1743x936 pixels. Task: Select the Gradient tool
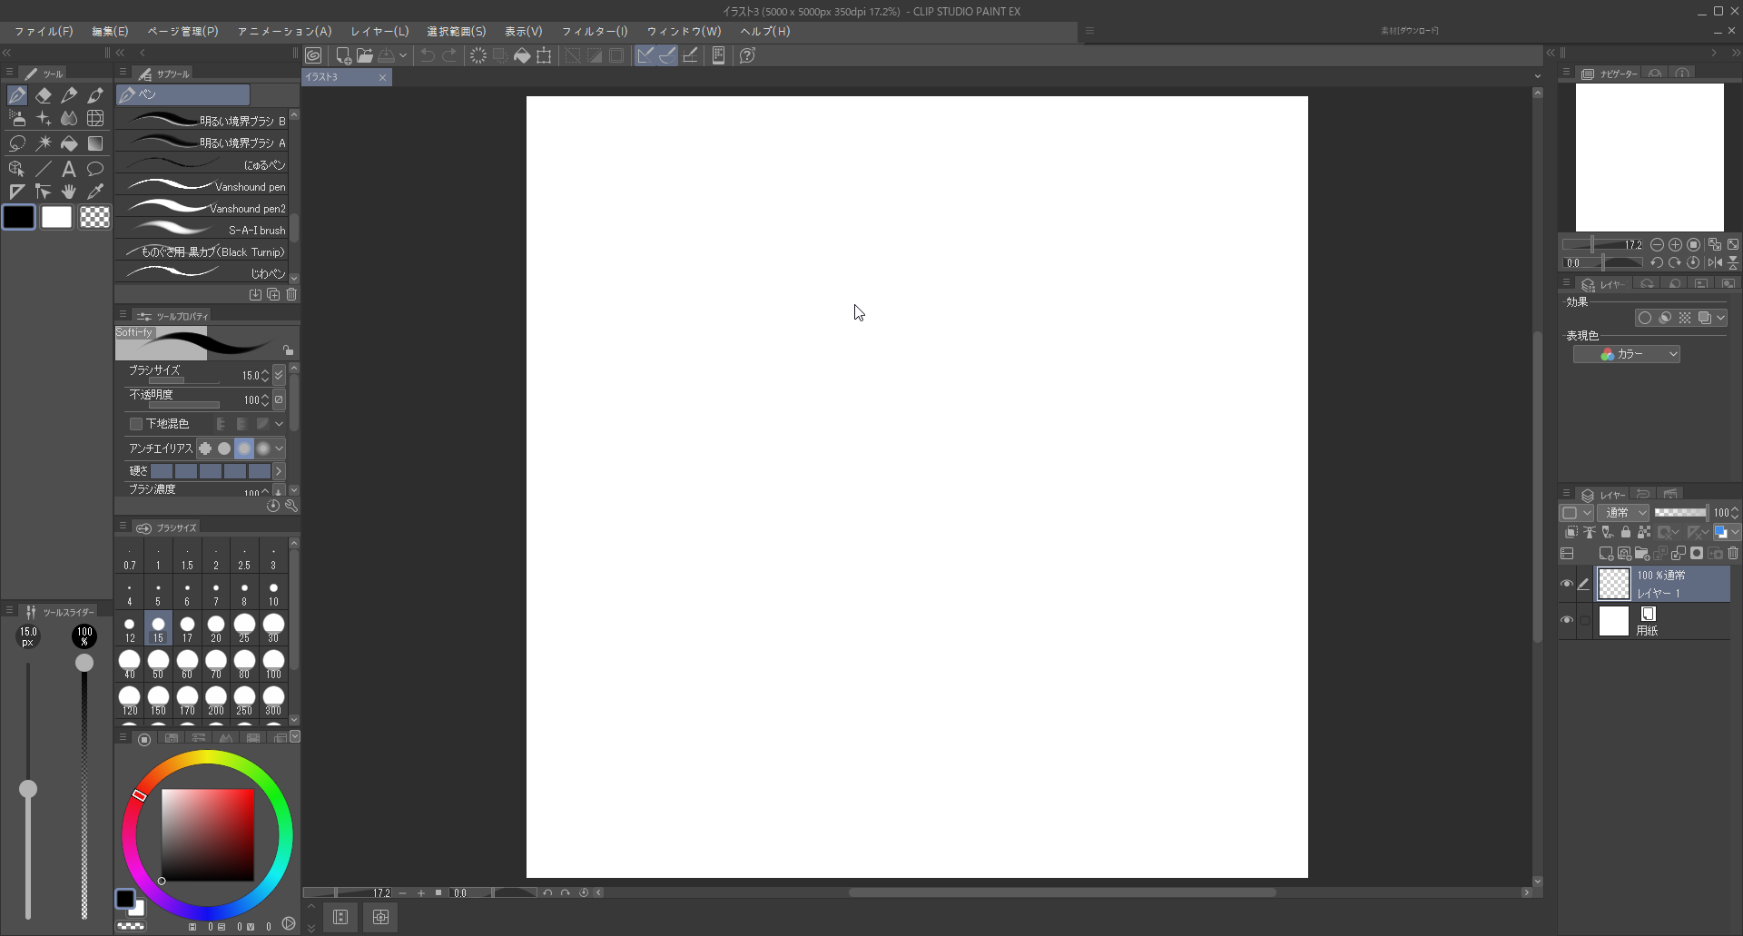(95, 143)
